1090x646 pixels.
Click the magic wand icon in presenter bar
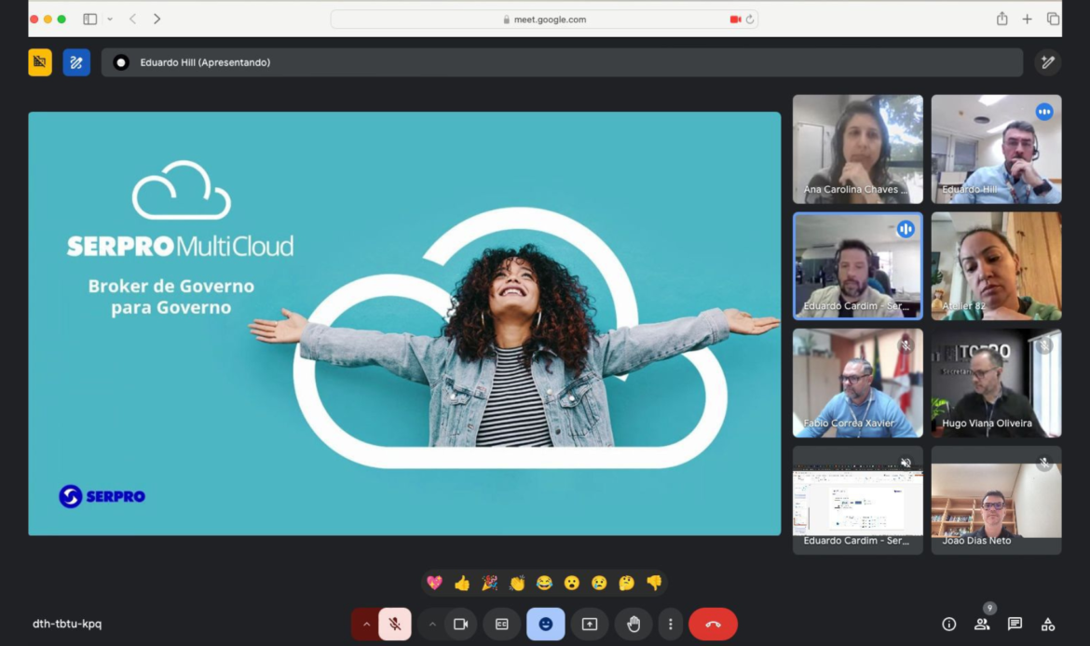pyautogui.click(x=1047, y=62)
